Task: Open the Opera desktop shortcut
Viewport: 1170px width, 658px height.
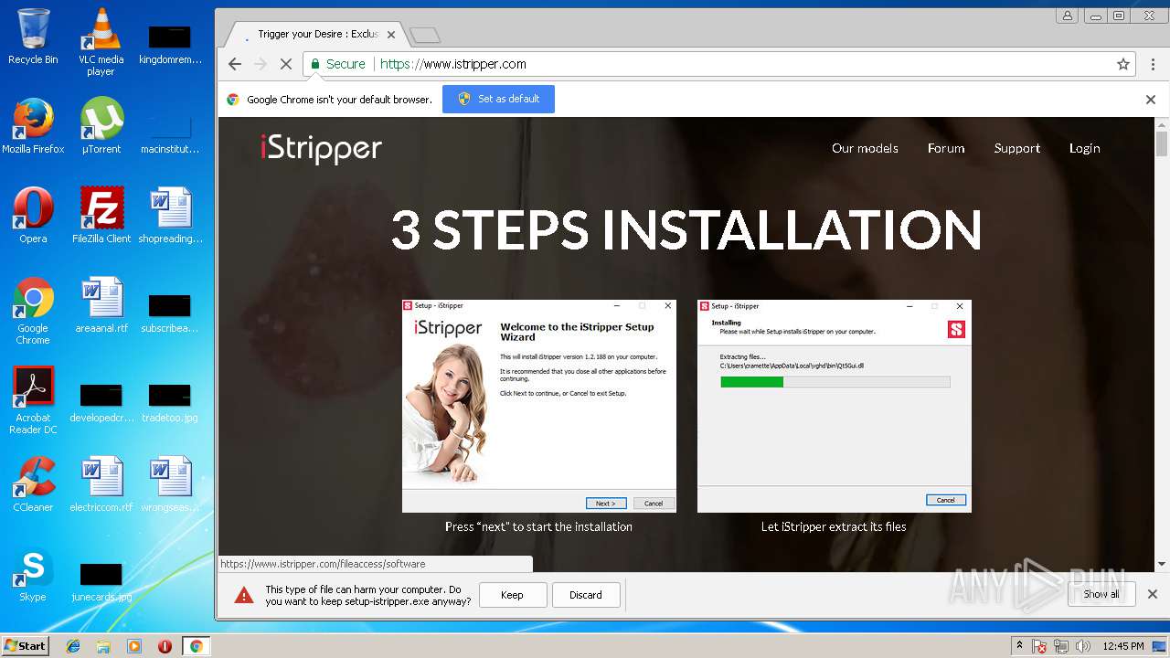Action: coord(33,216)
